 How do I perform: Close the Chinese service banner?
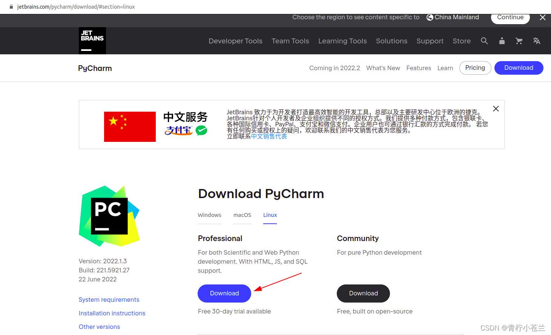(x=496, y=109)
